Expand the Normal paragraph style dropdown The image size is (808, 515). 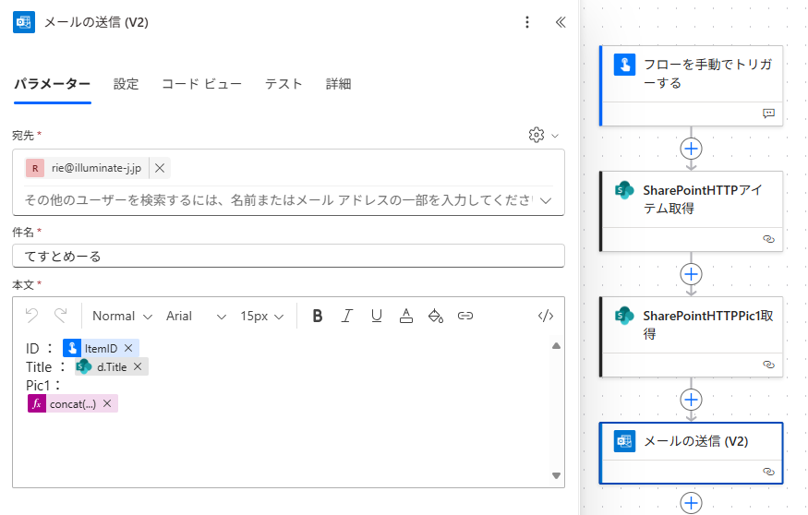tap(122, 316)
